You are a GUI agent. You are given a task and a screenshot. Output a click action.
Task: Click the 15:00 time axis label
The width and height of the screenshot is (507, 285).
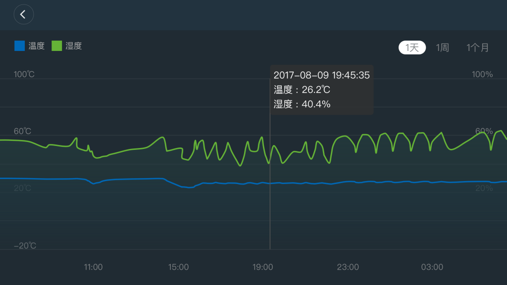point(178,267)
